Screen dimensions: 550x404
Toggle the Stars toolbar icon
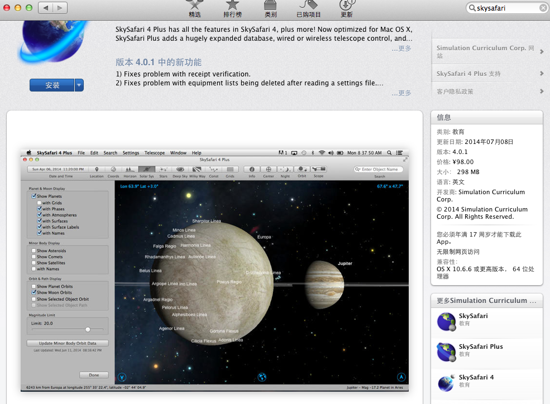(x=164, y=169)
